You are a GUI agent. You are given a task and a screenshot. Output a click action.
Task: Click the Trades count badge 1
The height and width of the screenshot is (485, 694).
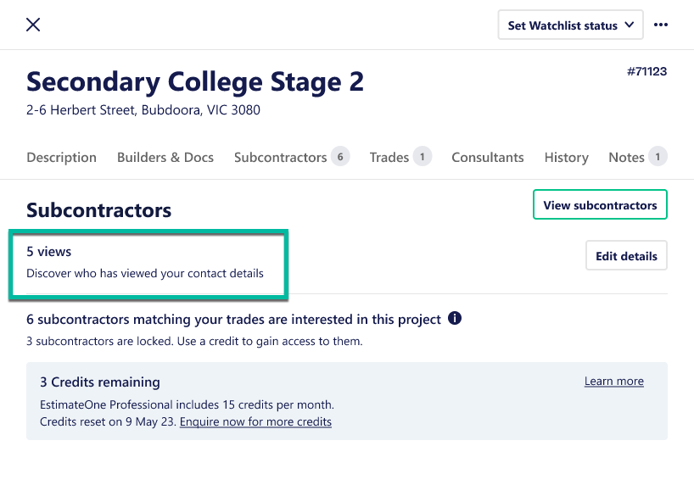point(423,157)
